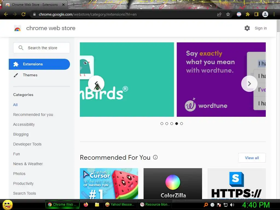Open web store settings gear
Screen dimensions: 280x210
(247, 28)
